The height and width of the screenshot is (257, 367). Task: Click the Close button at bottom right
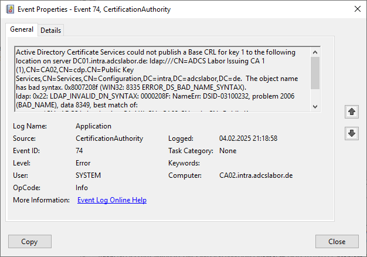click(337, 241)
